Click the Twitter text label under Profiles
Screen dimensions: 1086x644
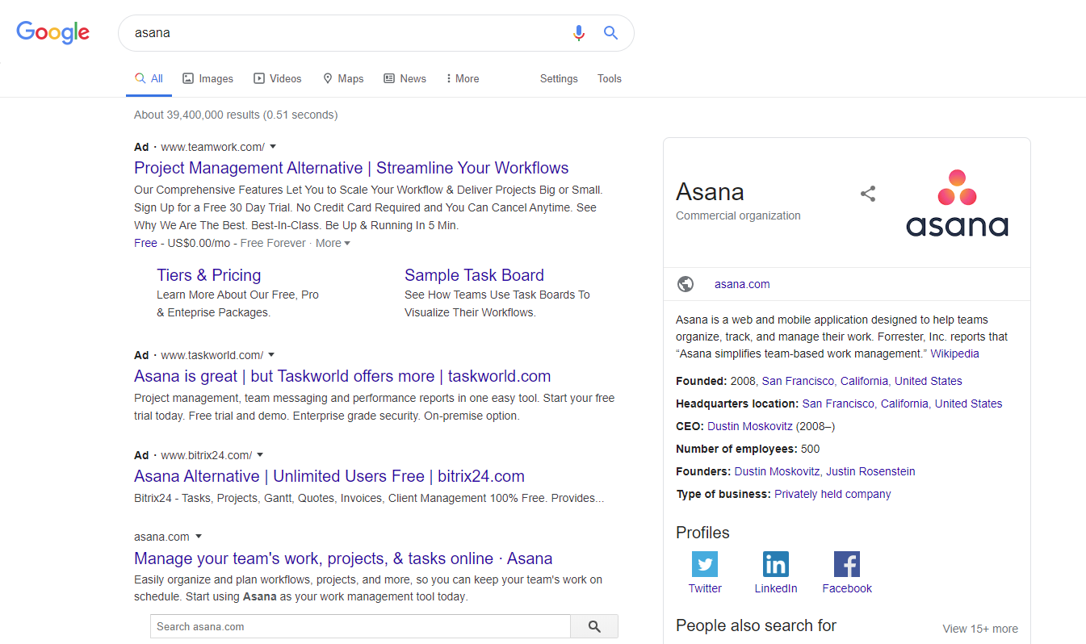pos(705,588)
